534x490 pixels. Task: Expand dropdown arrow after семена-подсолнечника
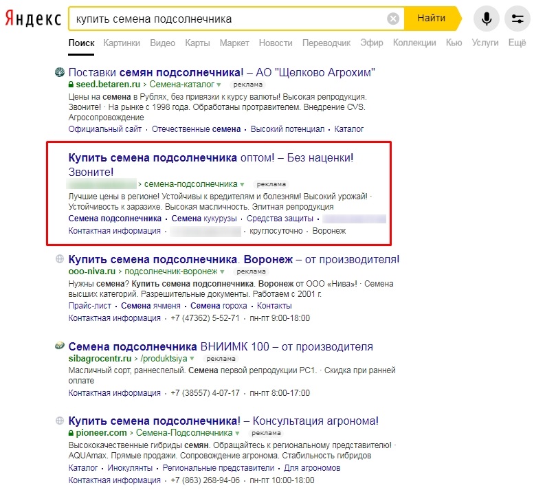coord(242,185)
